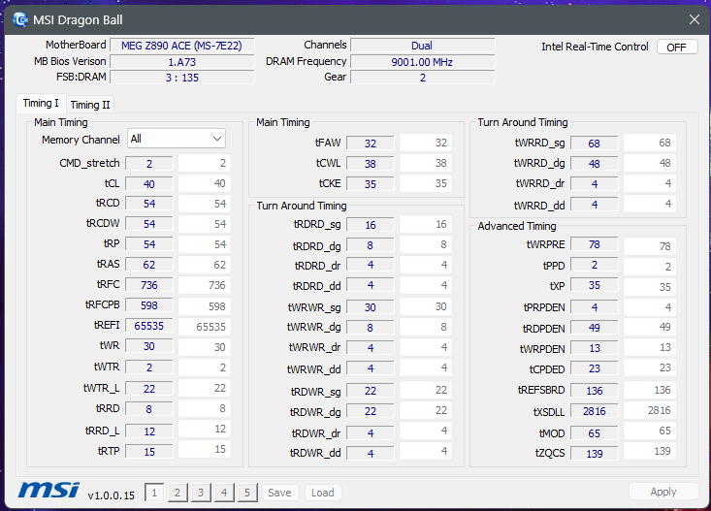Click the MSI logo at bottom left

[x=48, y=491]
